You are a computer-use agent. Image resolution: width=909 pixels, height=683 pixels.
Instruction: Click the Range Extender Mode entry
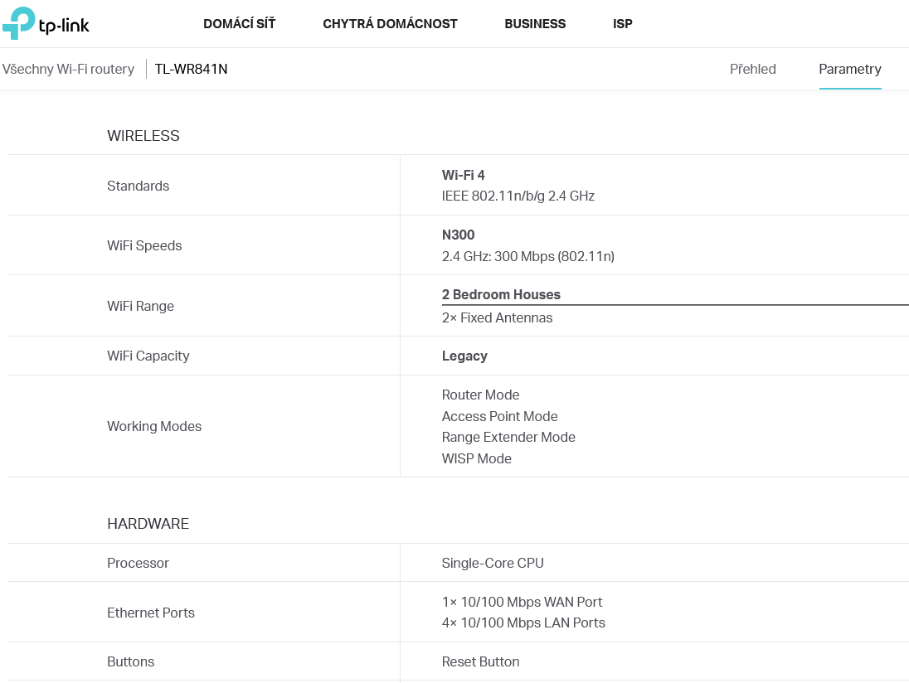pyautogui.click(x=508, y=437)
